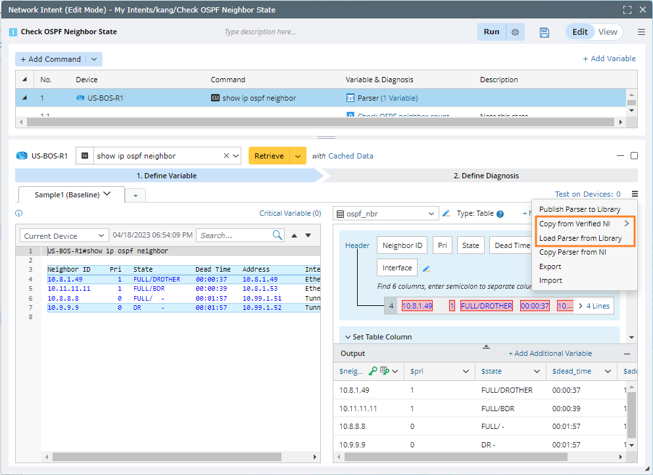Switch to View mode
The height and width of the screenshot is (475, 653).
click(608, 32)
